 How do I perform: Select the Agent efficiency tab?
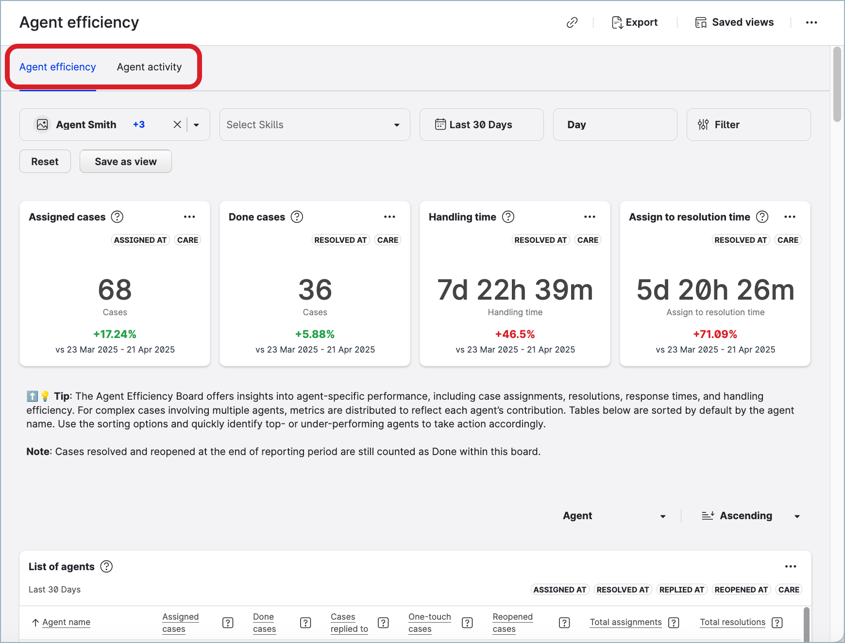[x=58, y=67]
